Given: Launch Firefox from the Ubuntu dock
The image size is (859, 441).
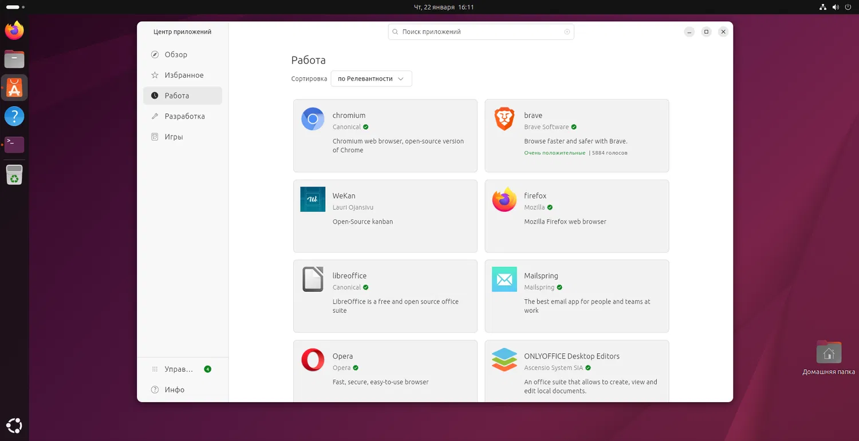Looking at the screenshot, I should [x=14, y=30].
